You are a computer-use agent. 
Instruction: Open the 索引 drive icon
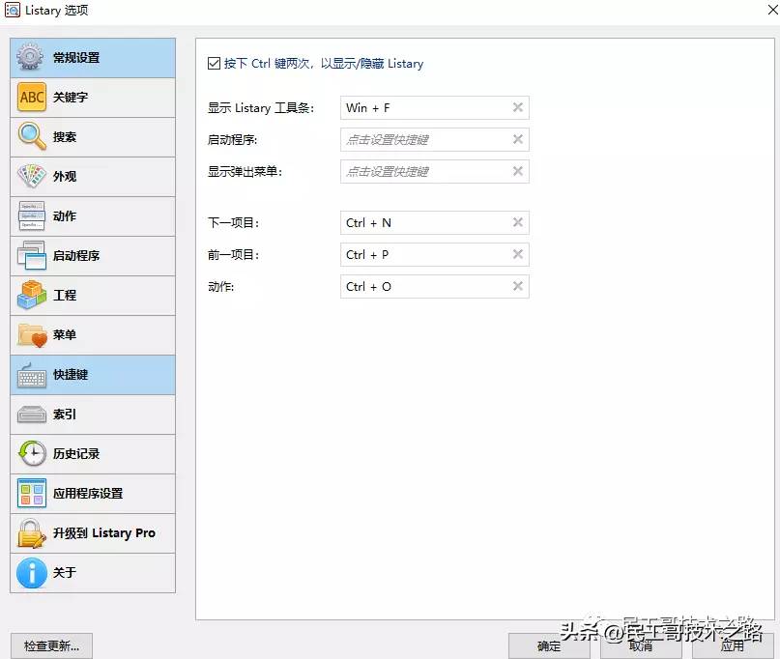coord(32,414)
